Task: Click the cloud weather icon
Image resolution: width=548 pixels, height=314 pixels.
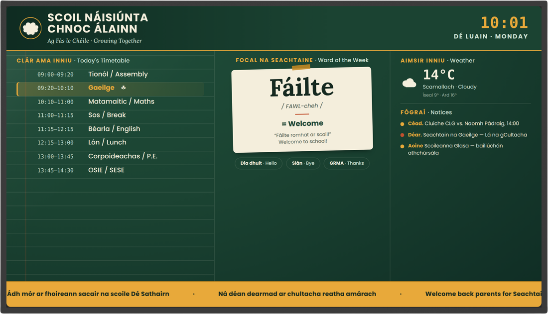Action: (x=409, y=83)
